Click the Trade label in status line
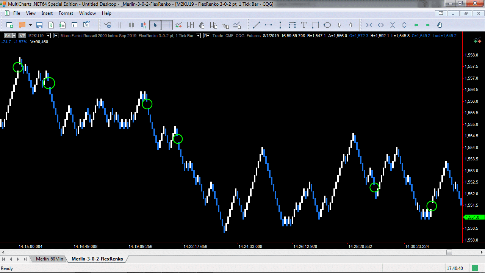This screenshot has width=485, height=273. click(x=218, y=36)
